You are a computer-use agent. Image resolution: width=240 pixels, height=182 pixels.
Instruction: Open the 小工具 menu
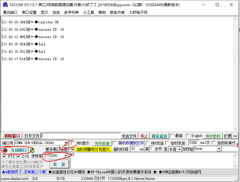(89, 12)
